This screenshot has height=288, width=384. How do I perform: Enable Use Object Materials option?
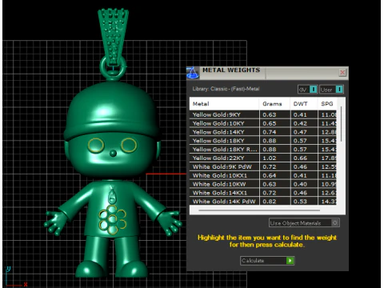[304, 223]
